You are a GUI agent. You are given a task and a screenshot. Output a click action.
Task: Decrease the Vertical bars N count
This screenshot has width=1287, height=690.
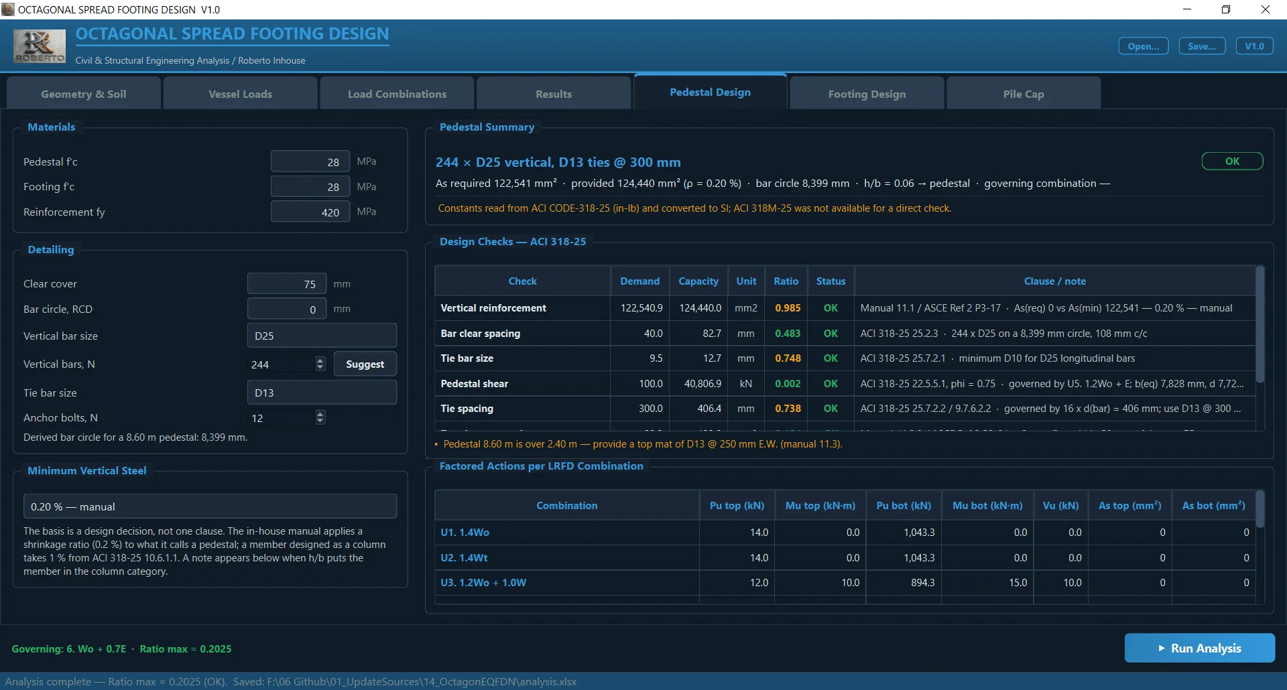pos(320,368)
